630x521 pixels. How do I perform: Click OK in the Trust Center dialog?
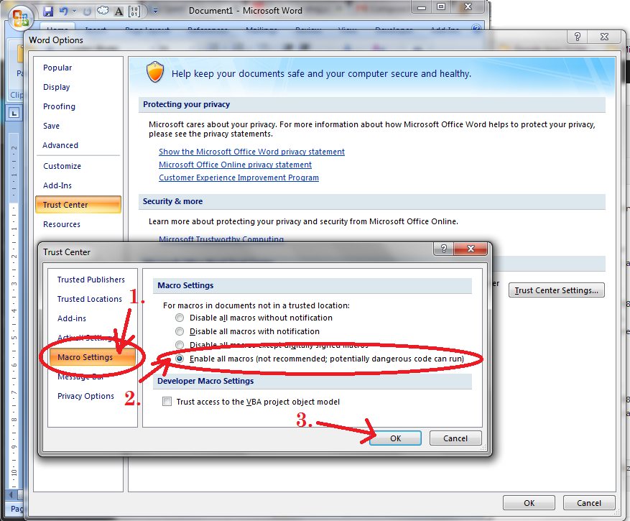(x=395, y=438)
